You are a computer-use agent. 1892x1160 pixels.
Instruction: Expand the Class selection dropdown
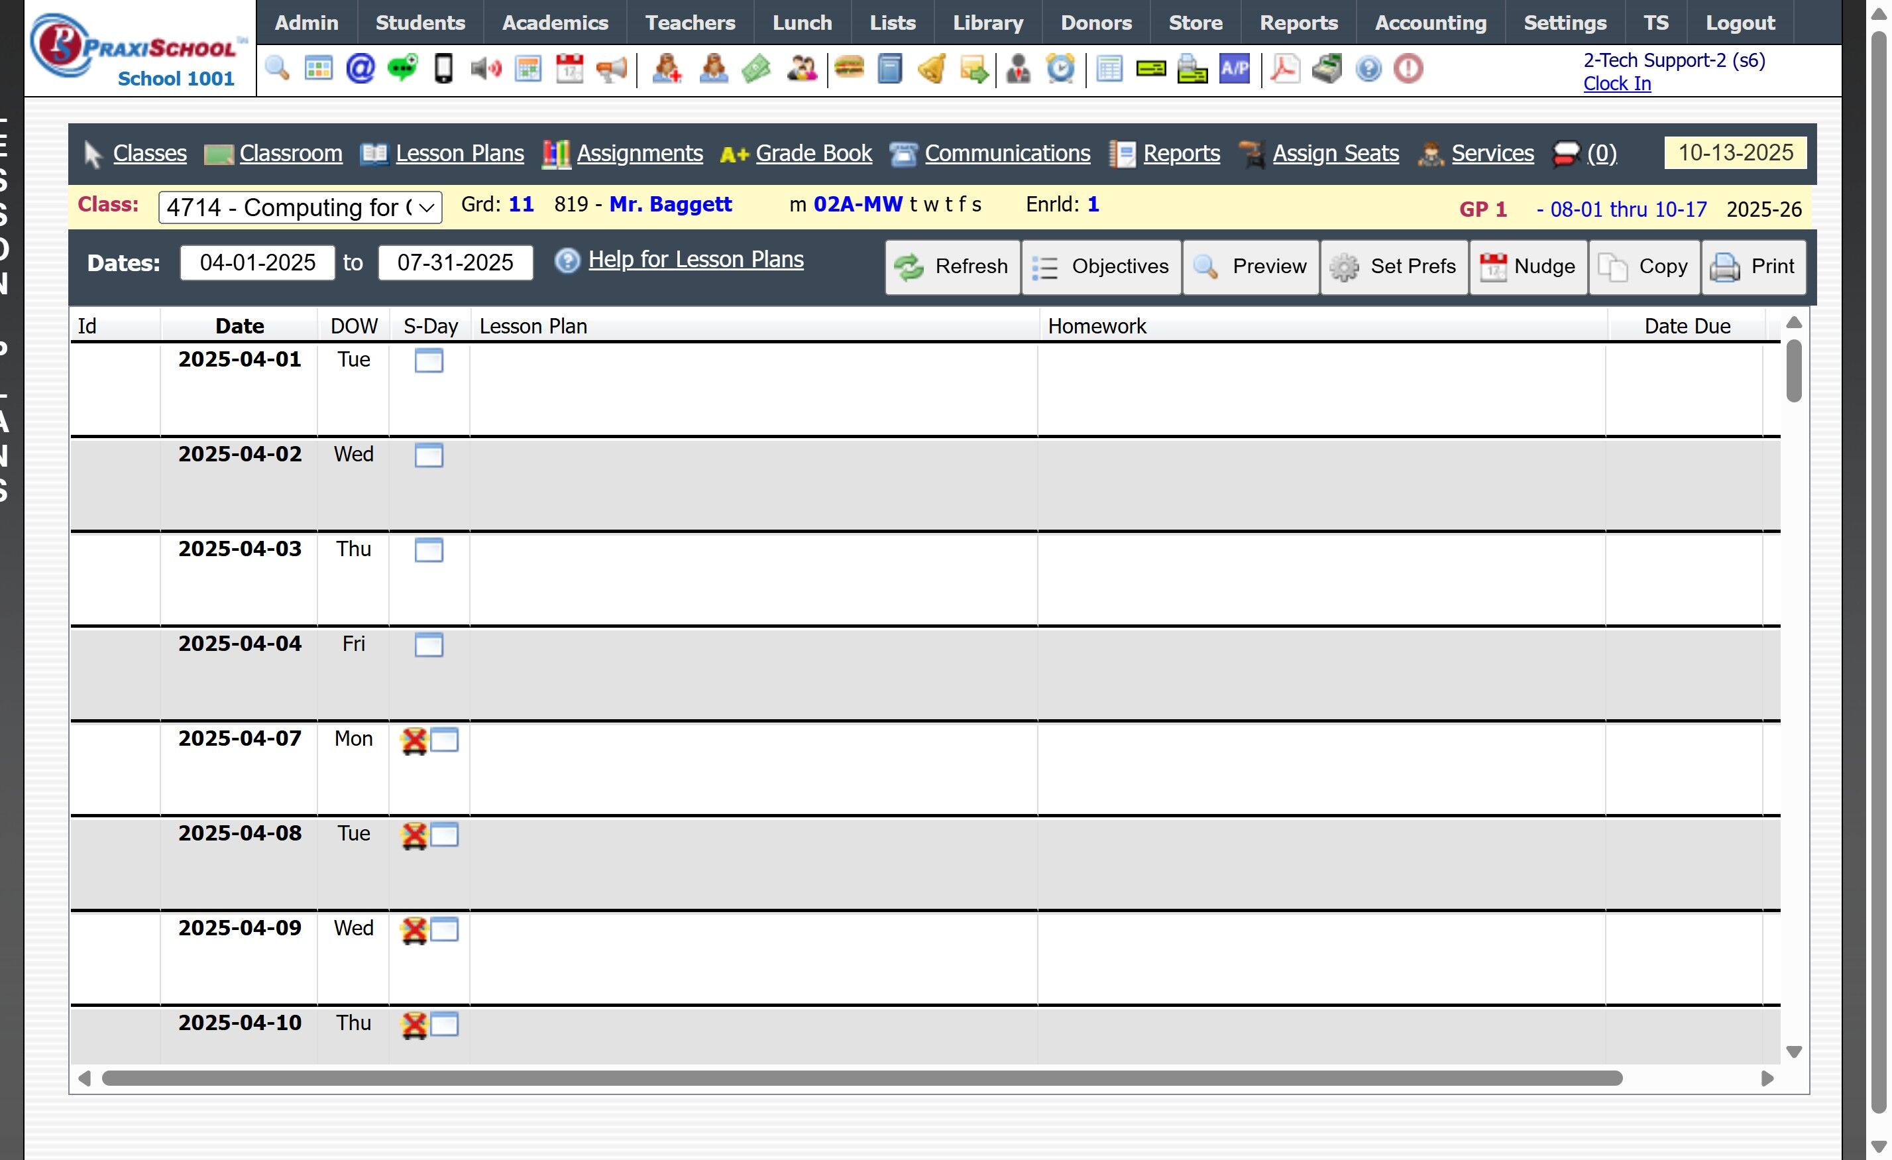(300, 207)
